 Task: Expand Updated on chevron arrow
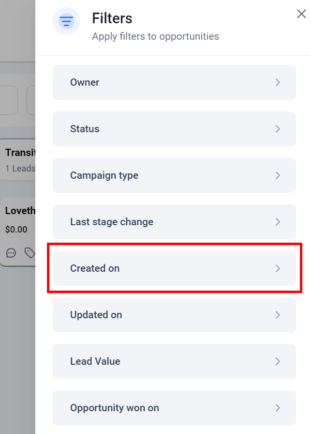[278, 315]
